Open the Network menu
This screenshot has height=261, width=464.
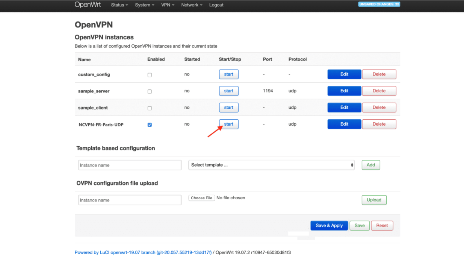192,5
